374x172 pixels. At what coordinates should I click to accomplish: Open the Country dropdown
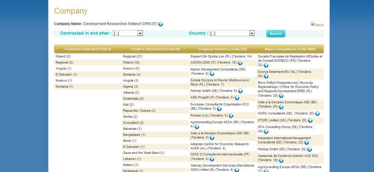(232, 33)
